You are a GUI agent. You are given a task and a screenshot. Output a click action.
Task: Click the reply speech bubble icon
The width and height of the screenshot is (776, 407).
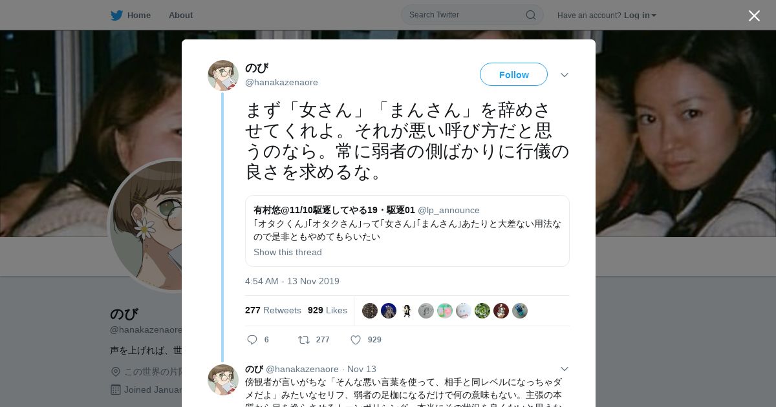[x=252, y=340]
